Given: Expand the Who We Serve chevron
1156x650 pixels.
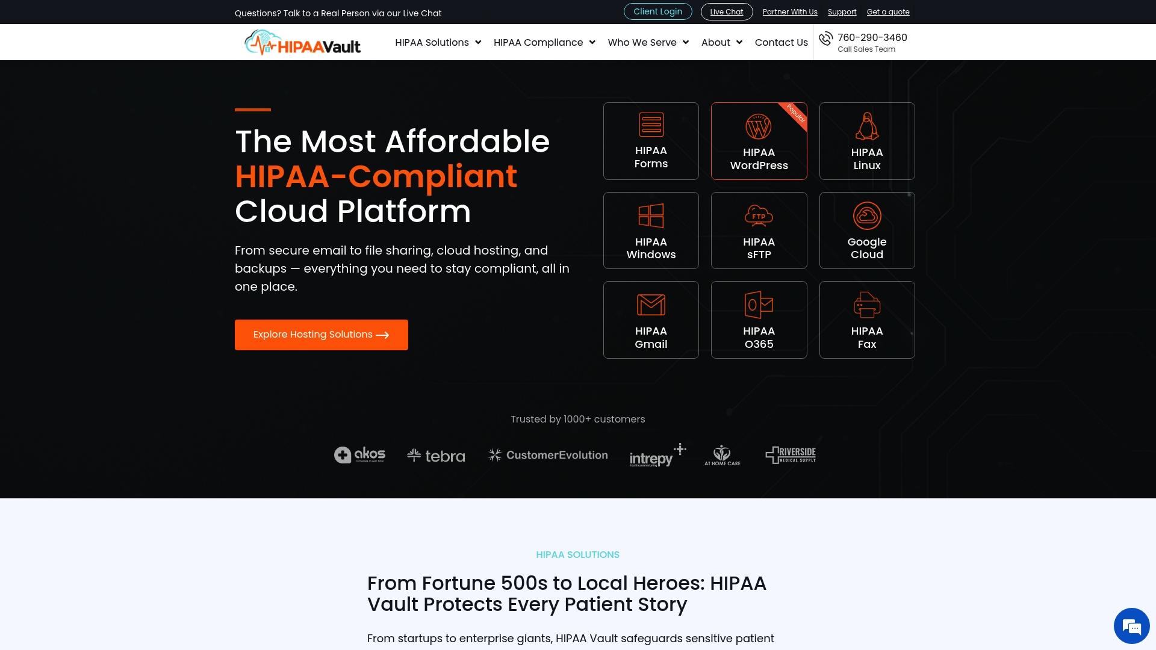Looking at the screenshot, I should point(686,42).
